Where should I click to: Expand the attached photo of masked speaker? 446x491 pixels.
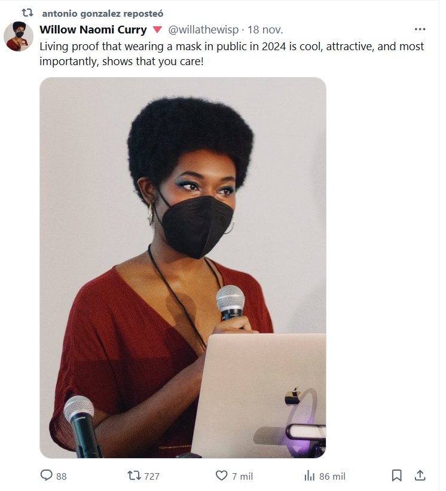(x=183, y=268)
